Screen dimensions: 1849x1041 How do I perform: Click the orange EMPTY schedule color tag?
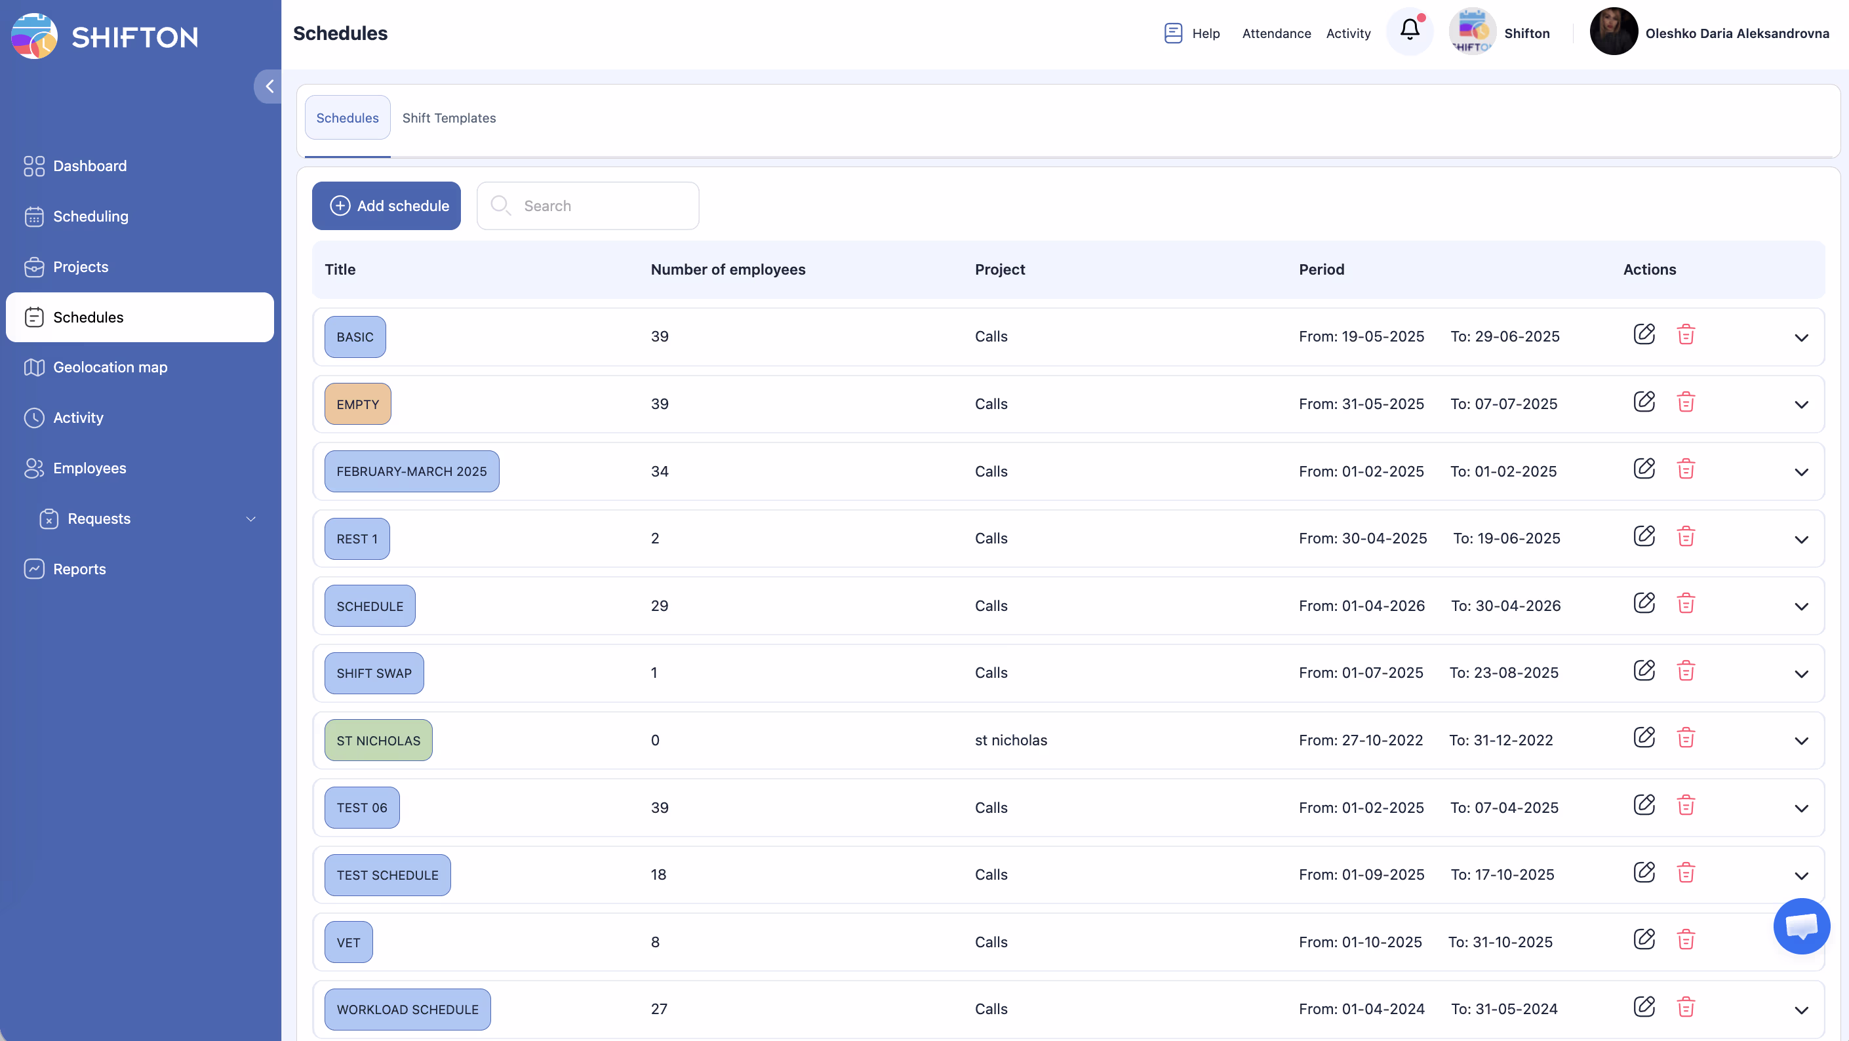[x=357, y=404]
